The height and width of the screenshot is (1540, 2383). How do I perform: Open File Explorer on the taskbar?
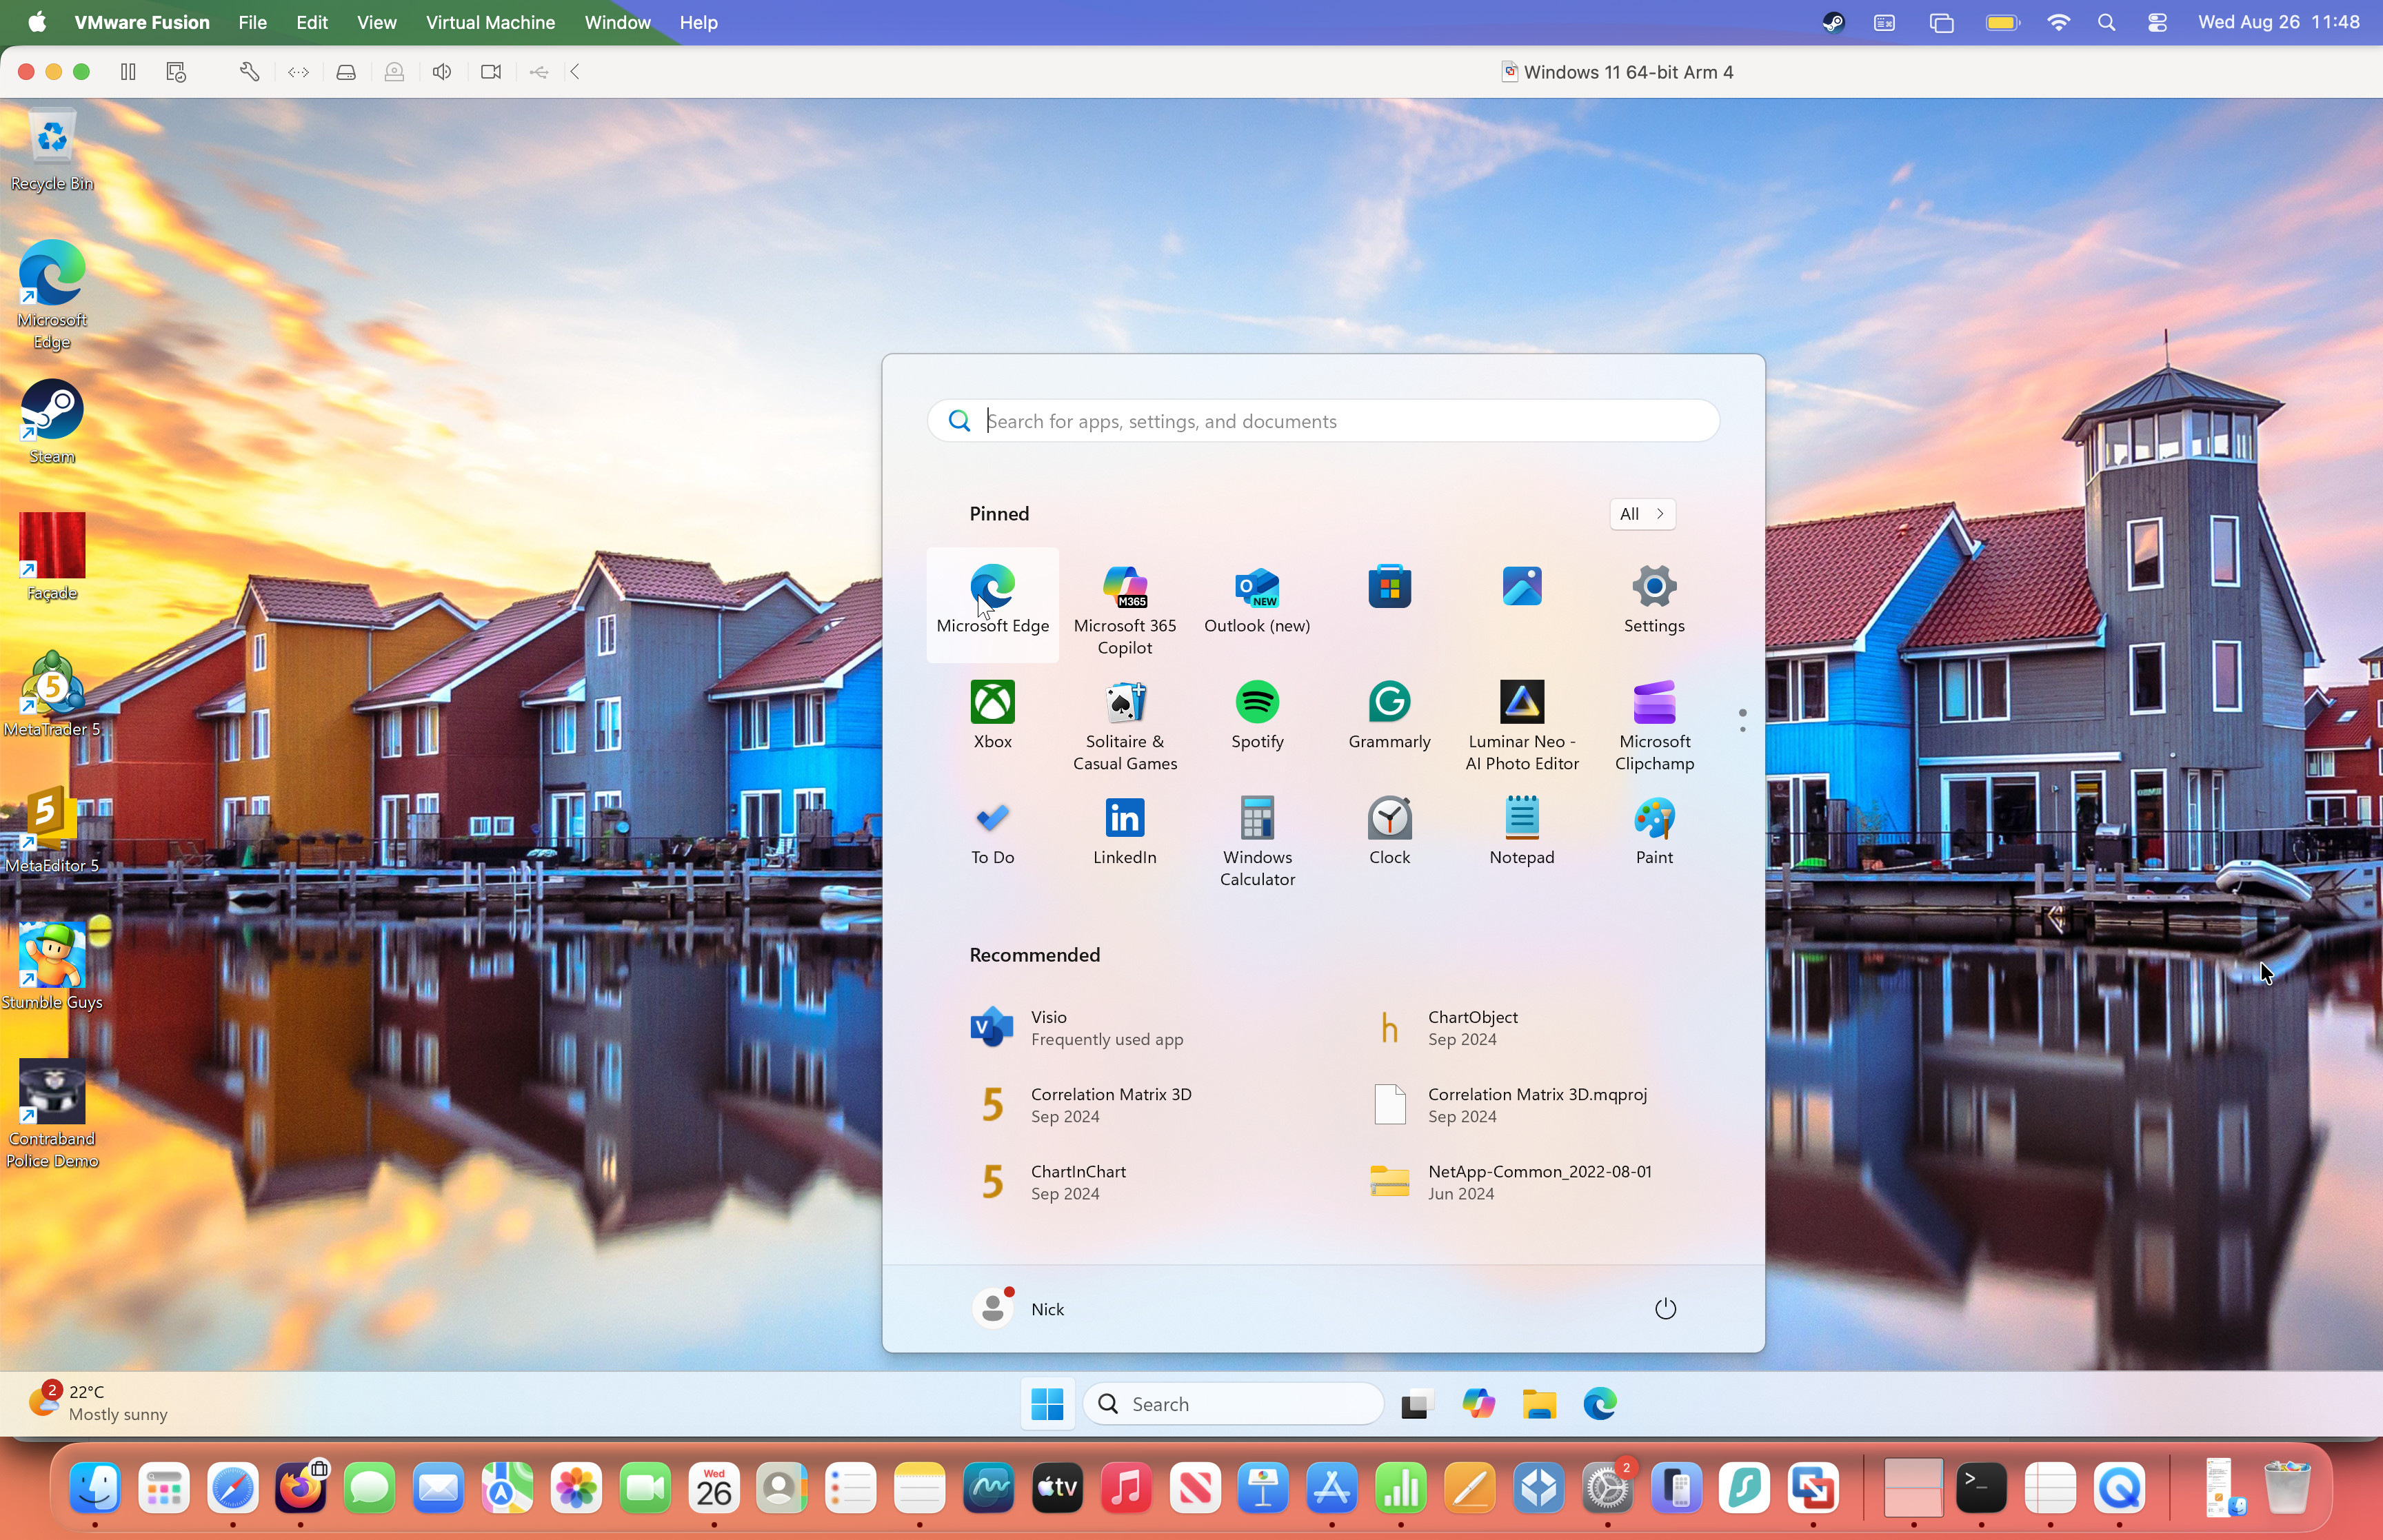(x=1539, y=1404)
